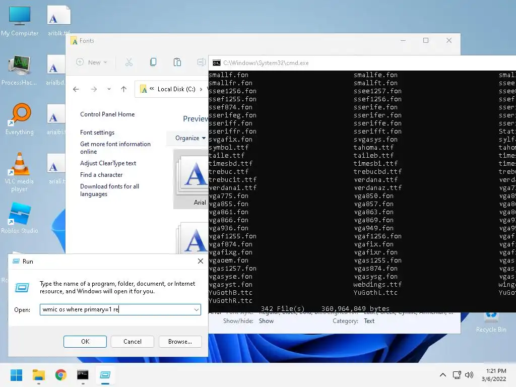The height and width of the screenshot is (387, 516).
Task: Expand Run dialog Open history dropdown
Action: tap(196, 310)
